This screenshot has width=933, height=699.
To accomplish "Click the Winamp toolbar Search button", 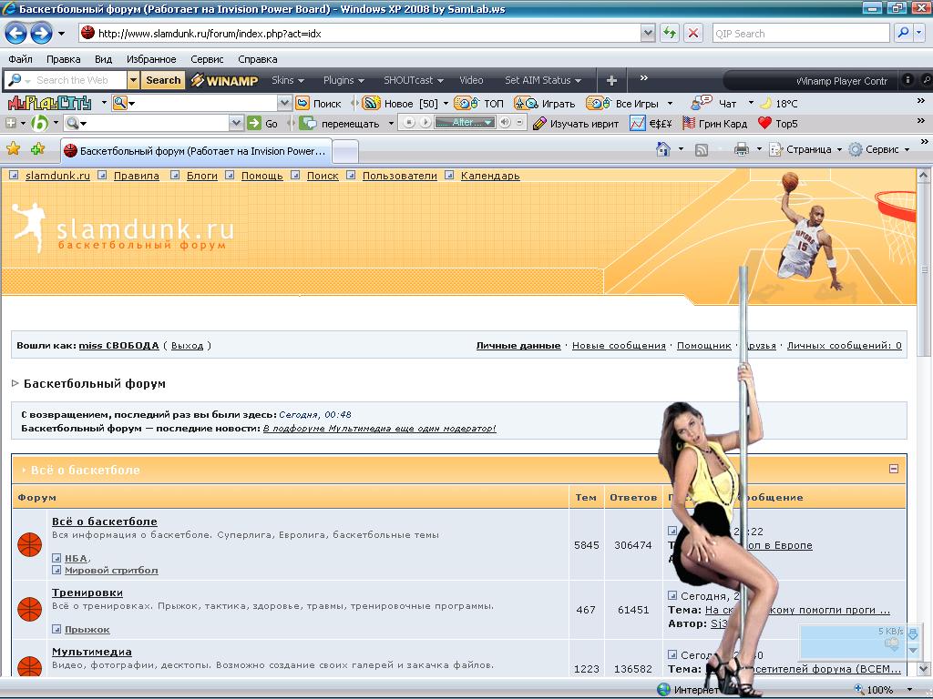I will (163, 80).
